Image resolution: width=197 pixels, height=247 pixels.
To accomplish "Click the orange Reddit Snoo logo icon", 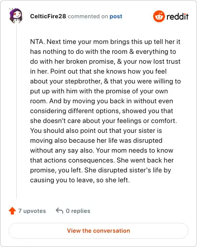I will point(159,16).
